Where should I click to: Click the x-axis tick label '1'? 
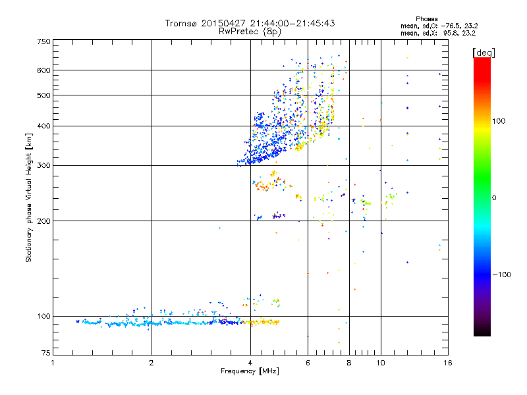click(x=53, y=363)
